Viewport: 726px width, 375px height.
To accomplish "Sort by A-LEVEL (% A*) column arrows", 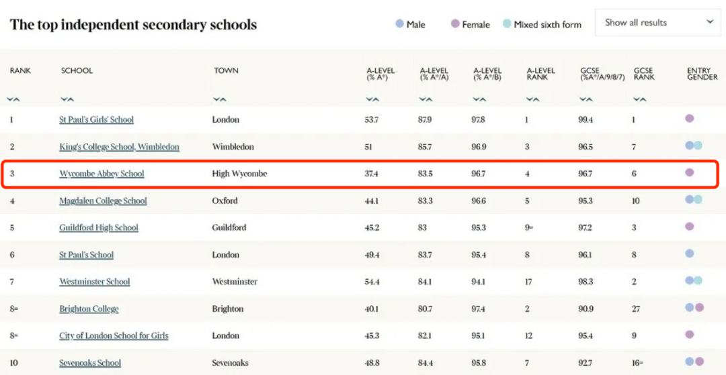I will coord(372,99).
